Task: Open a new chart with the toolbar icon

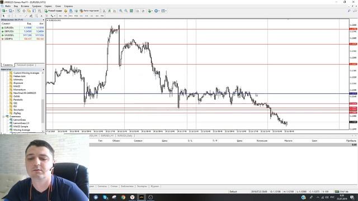Action: (x=3, y=11)
